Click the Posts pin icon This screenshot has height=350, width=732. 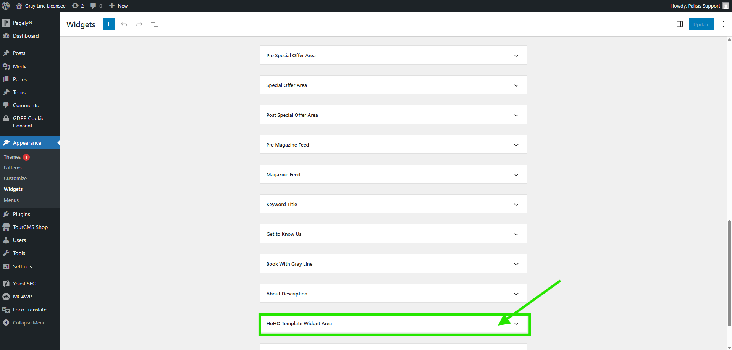click(x=6, y=53)
